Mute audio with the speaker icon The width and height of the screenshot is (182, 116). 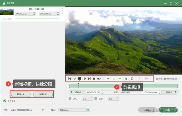pyautogui.click(x=99, y=79)
